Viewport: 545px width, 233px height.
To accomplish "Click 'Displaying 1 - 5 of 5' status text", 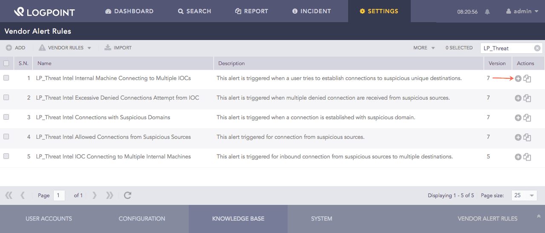I will 451,196.
